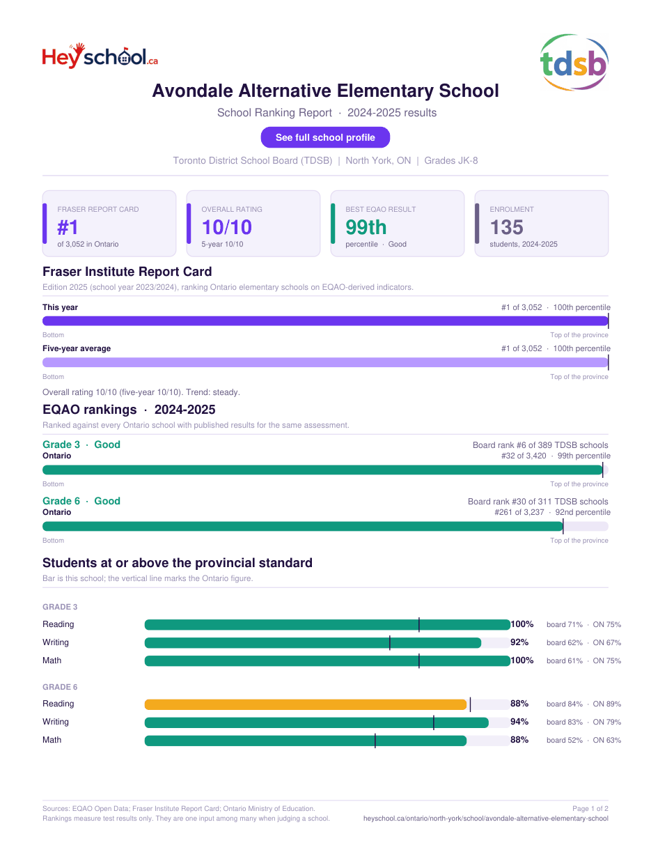Click the Grades JK-8 text
This screenshot has height=843, width=651.
point(451,161)
